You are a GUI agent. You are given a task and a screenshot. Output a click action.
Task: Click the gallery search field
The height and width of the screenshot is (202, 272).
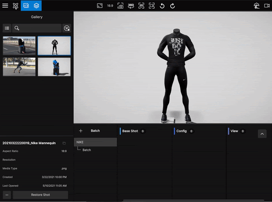point(37,28)
